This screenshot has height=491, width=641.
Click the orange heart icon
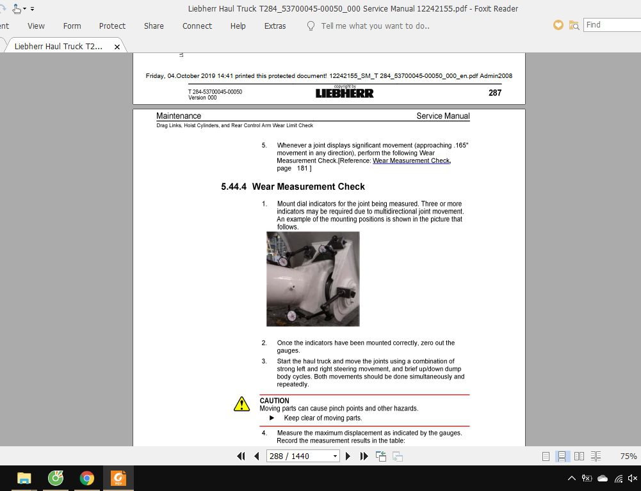(x=558, y=26)
